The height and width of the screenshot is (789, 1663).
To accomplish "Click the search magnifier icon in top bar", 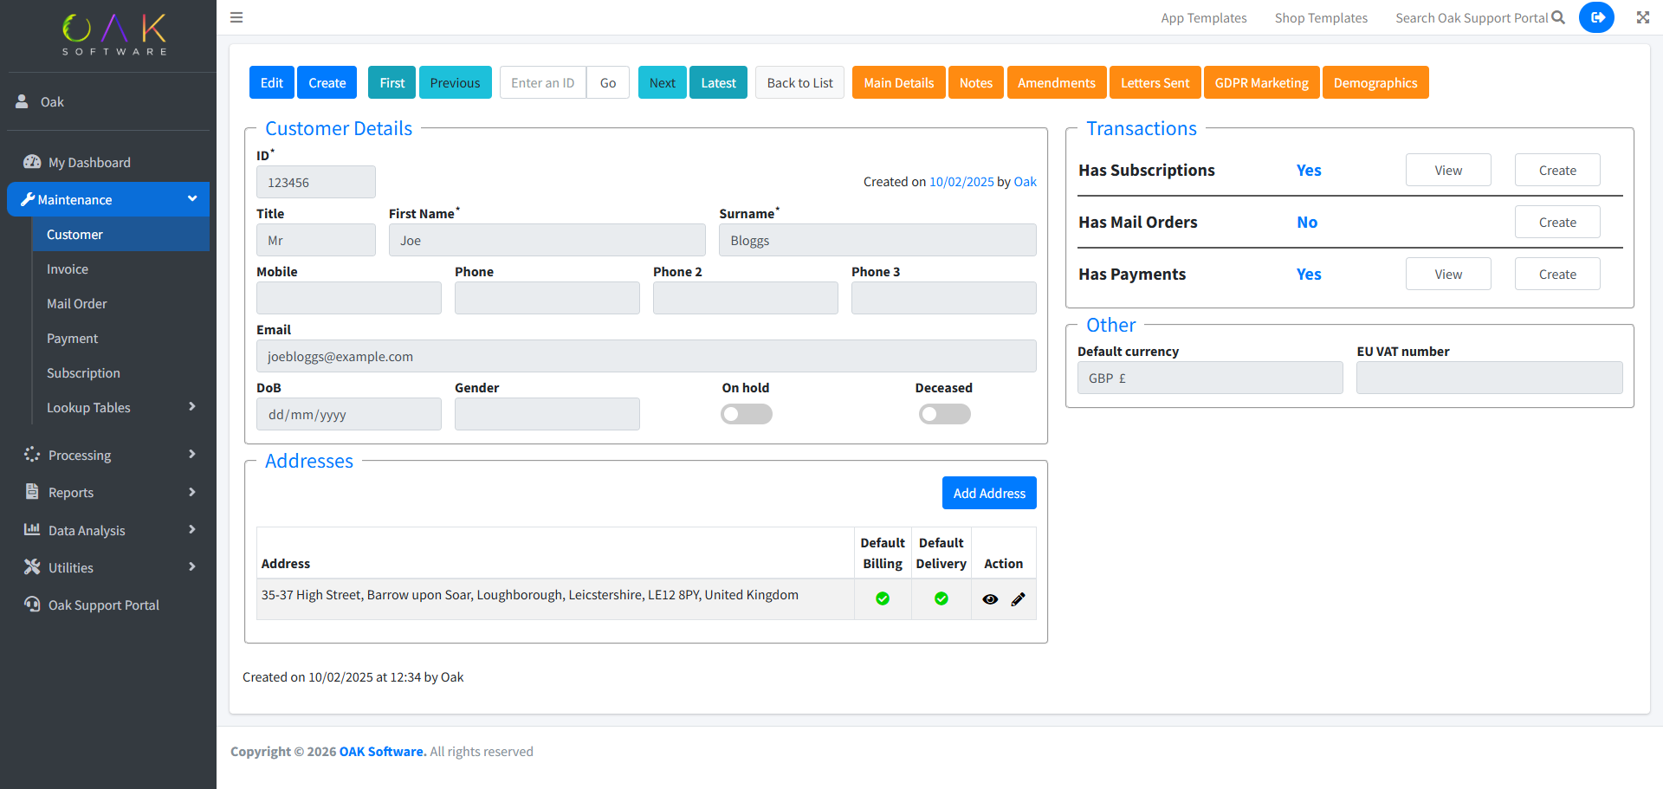I will point(1558,17).
